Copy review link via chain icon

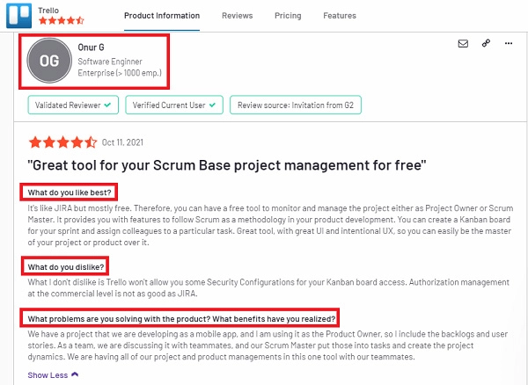tap(486, 43)
